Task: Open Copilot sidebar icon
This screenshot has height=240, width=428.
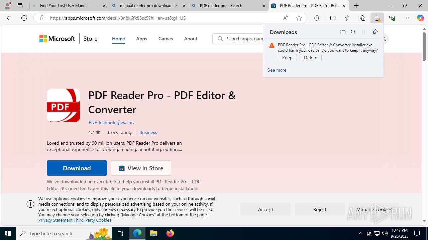Action: tap(421, 18)
